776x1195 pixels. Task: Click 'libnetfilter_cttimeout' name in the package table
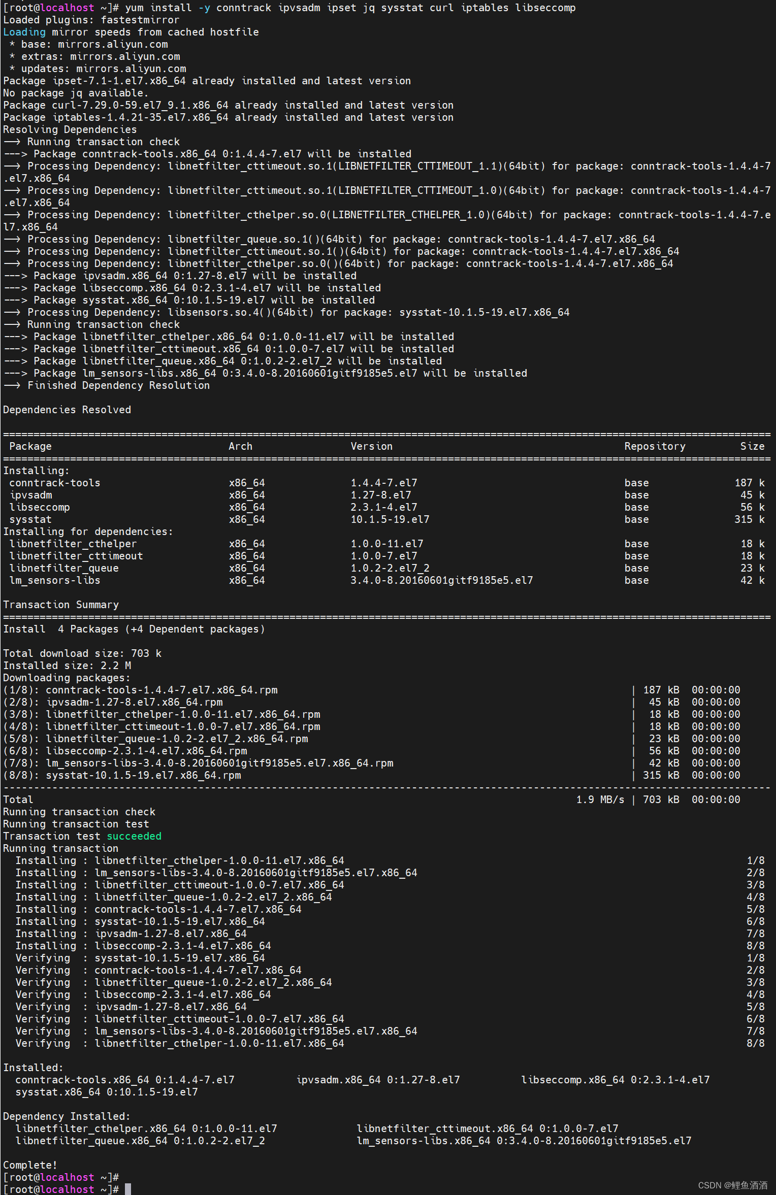click(76, 556)
